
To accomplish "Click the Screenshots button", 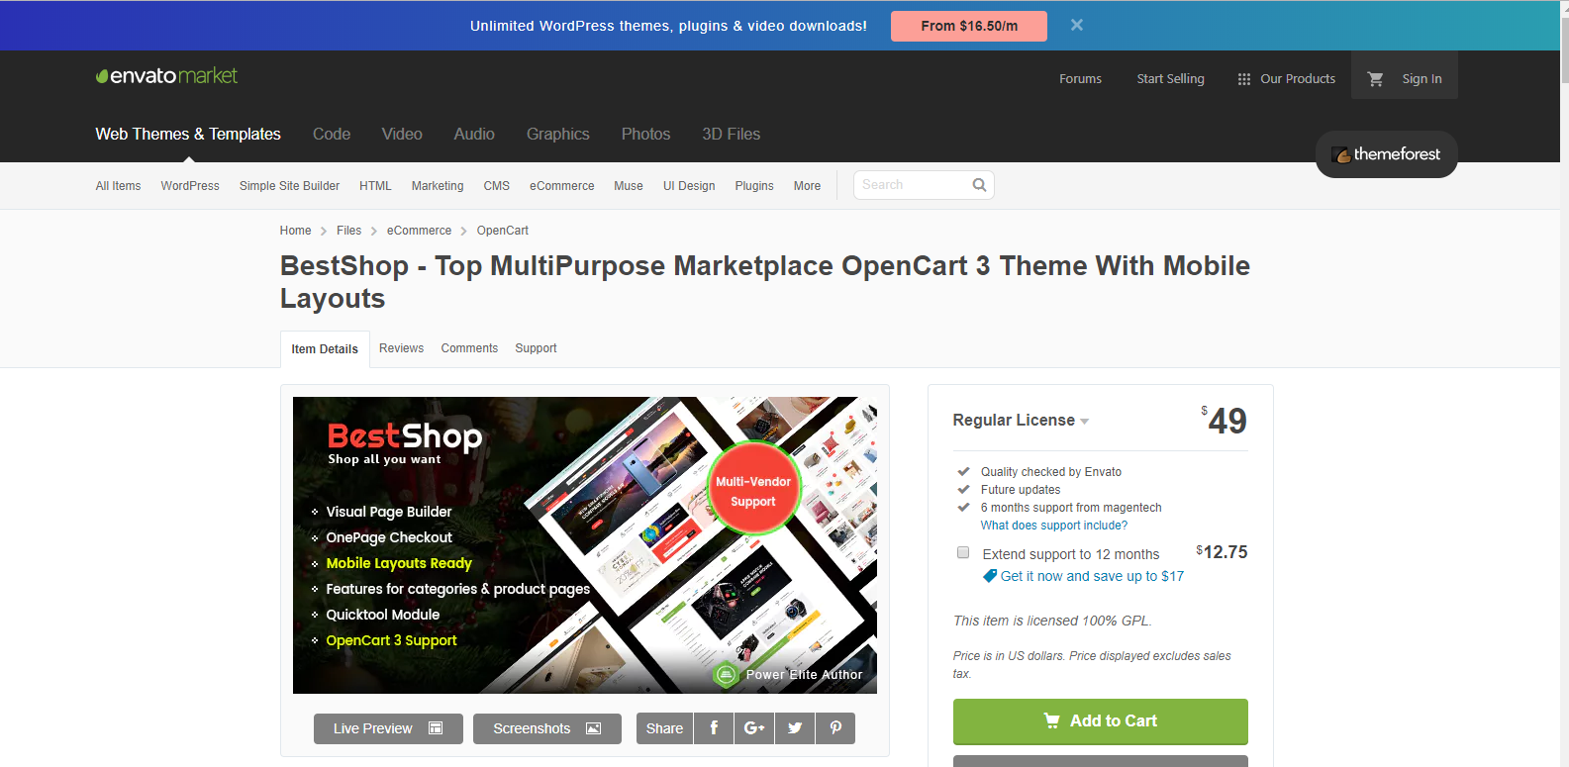I will (547, 728).
